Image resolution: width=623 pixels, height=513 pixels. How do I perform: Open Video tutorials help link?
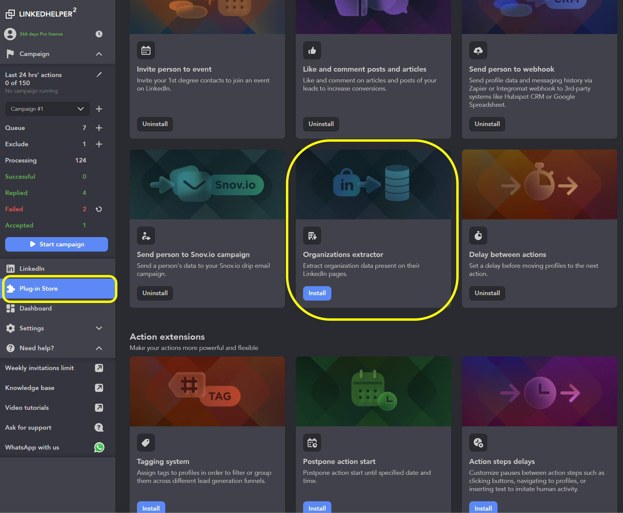click(x=27, y=408)
